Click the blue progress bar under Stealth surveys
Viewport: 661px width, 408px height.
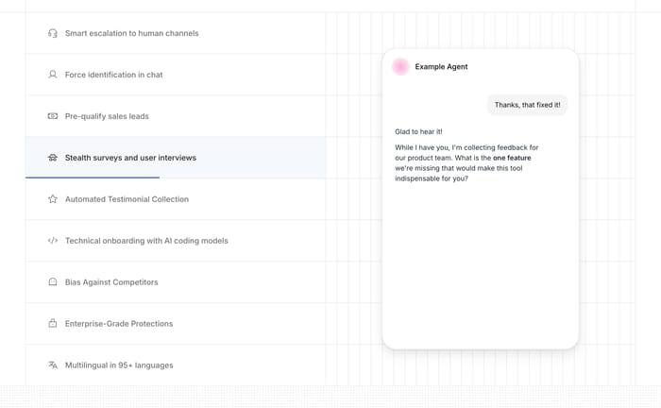(x=93, y=178)
